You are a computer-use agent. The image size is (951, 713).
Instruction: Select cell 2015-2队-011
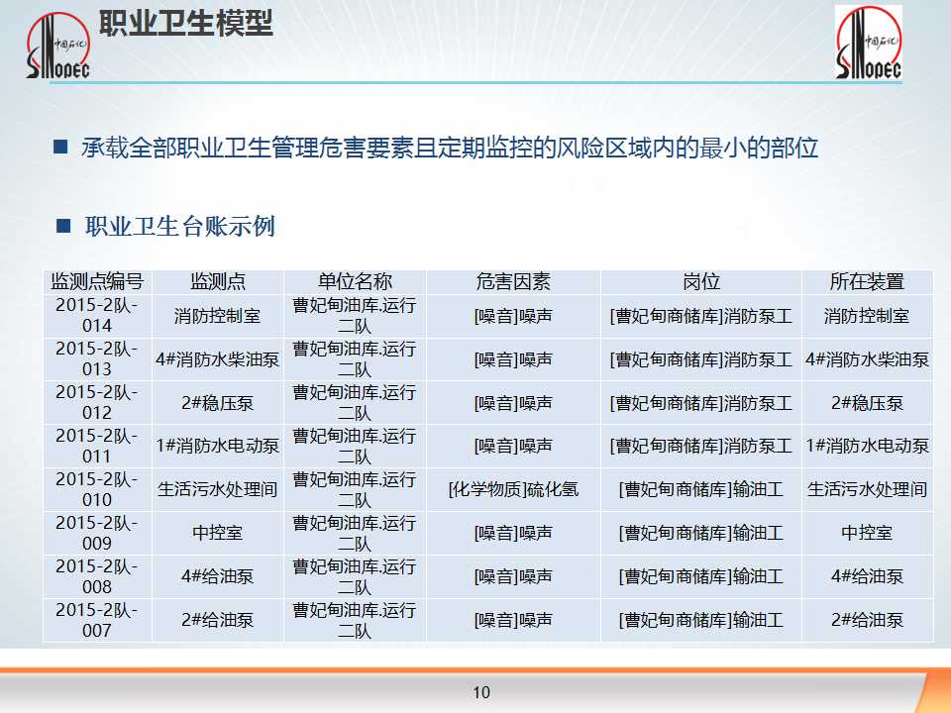(x=97, y=447)
